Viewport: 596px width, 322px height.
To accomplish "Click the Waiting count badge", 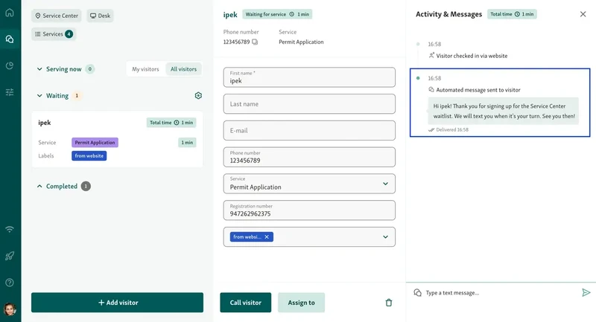I will pyautogui.click(x=77, y=96).
